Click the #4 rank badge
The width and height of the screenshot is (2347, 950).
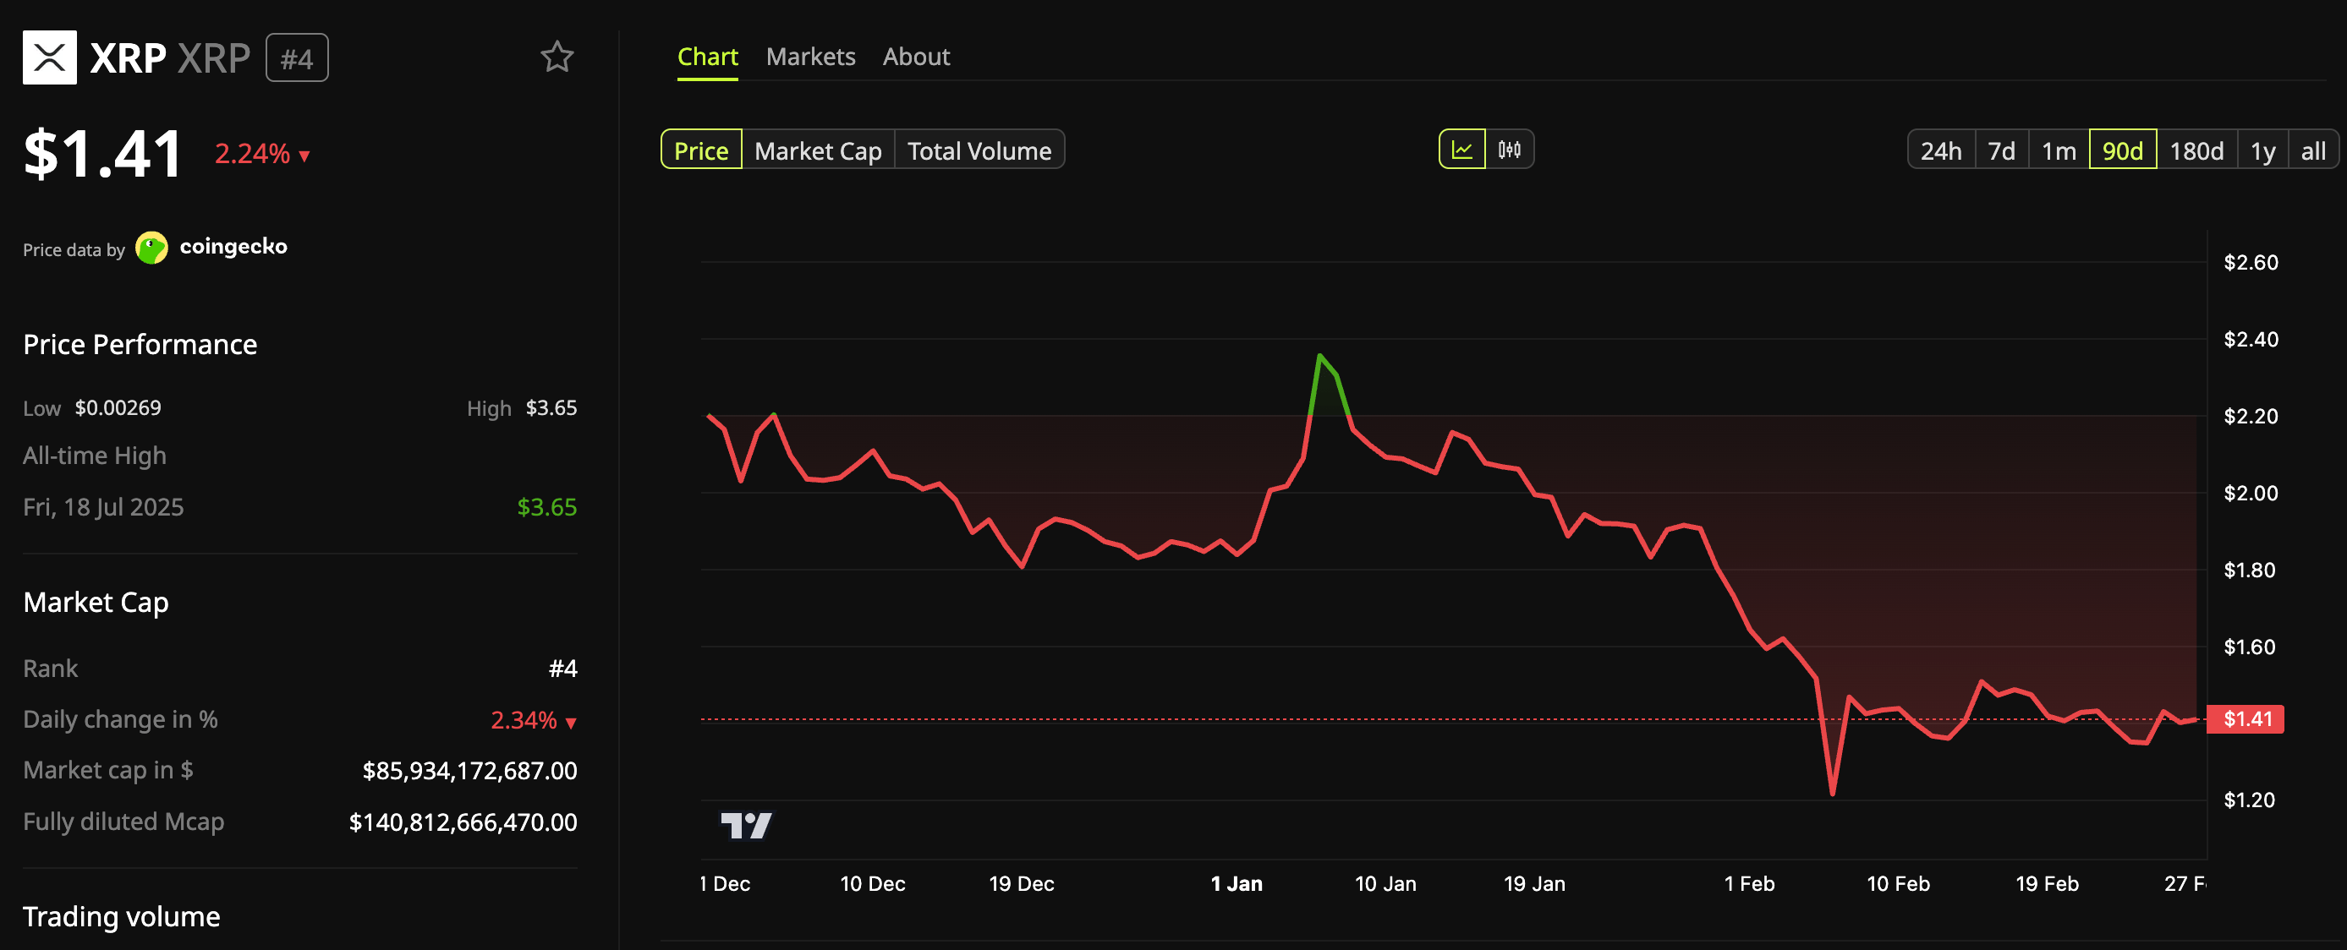[x=297, y=57]
